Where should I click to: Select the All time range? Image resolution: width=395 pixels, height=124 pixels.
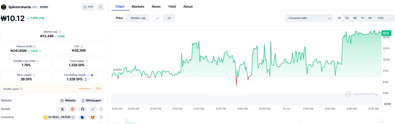tap(370, 18)
